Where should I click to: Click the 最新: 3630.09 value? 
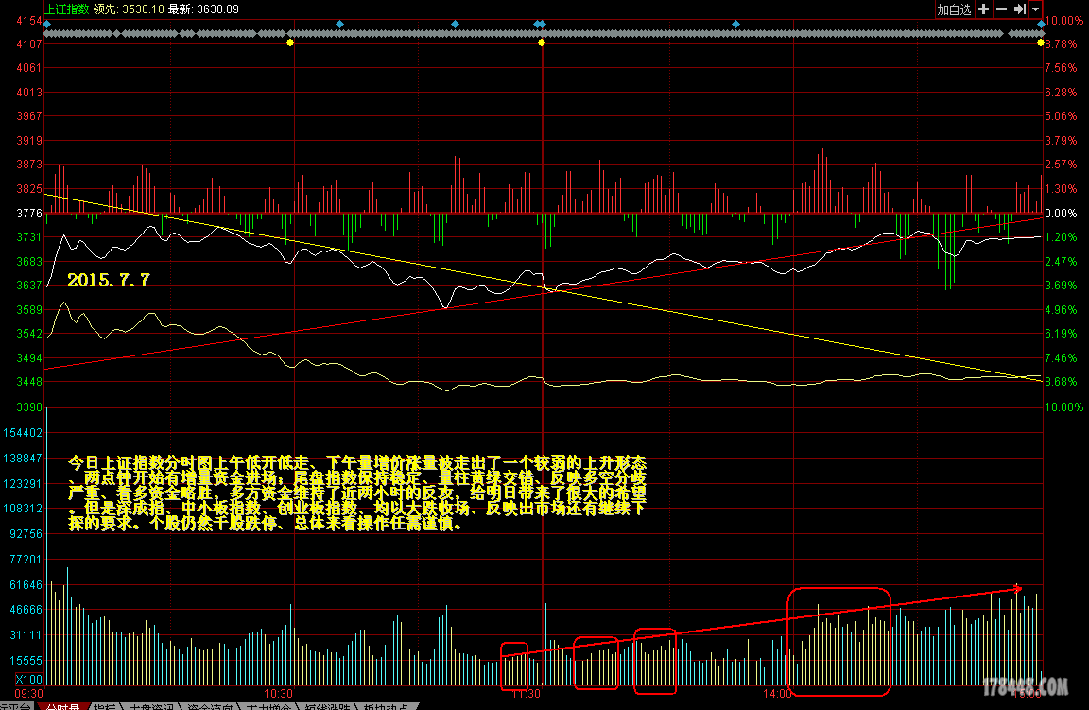[x=203, y=9]
